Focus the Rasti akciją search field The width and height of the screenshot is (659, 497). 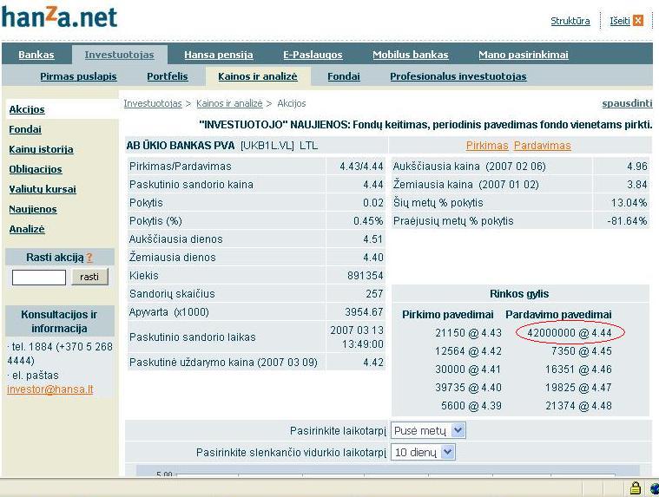tap(39, 278)
